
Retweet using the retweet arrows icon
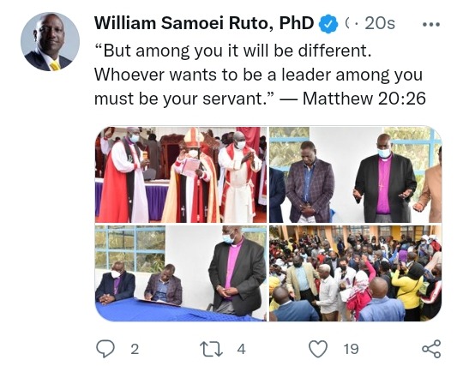pos(211,349)
